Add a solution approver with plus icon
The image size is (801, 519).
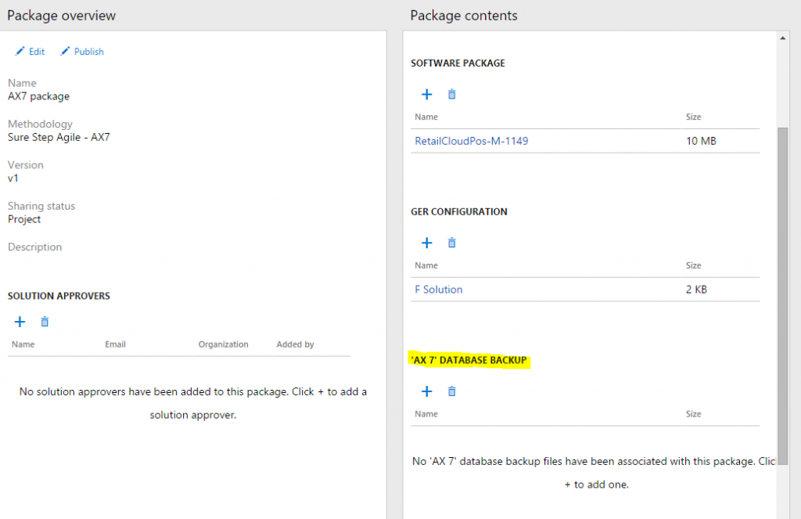click(x=20, y=322)
